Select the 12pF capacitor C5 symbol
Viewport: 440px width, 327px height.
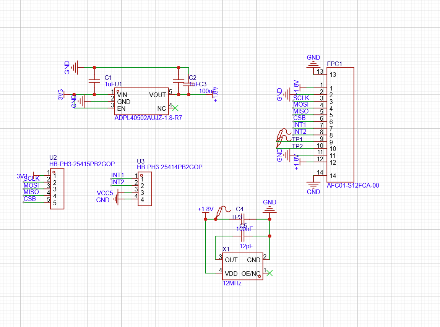(x=242, y=236)
